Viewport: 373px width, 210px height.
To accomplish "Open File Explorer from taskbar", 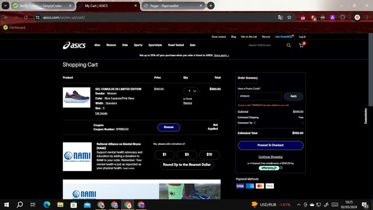I will (60, 205).
